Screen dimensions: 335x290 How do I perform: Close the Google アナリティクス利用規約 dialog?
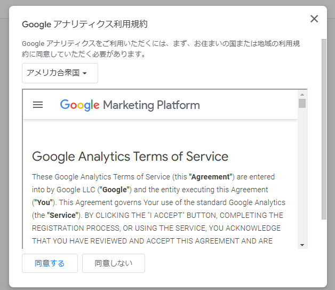314,19
